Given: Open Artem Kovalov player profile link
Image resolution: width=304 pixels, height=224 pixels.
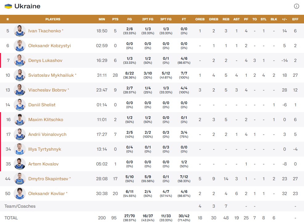Looking at the screenshot, I should (x=43, y=164).
